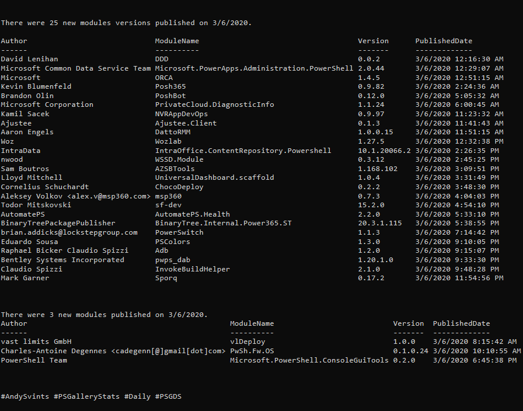This screenshot has width=523, height=411.
Task: Click module name "sf-dev"
Action: (168, 205)
